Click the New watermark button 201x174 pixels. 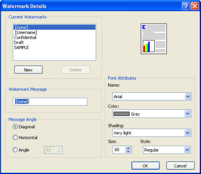[x=28, y=70]
